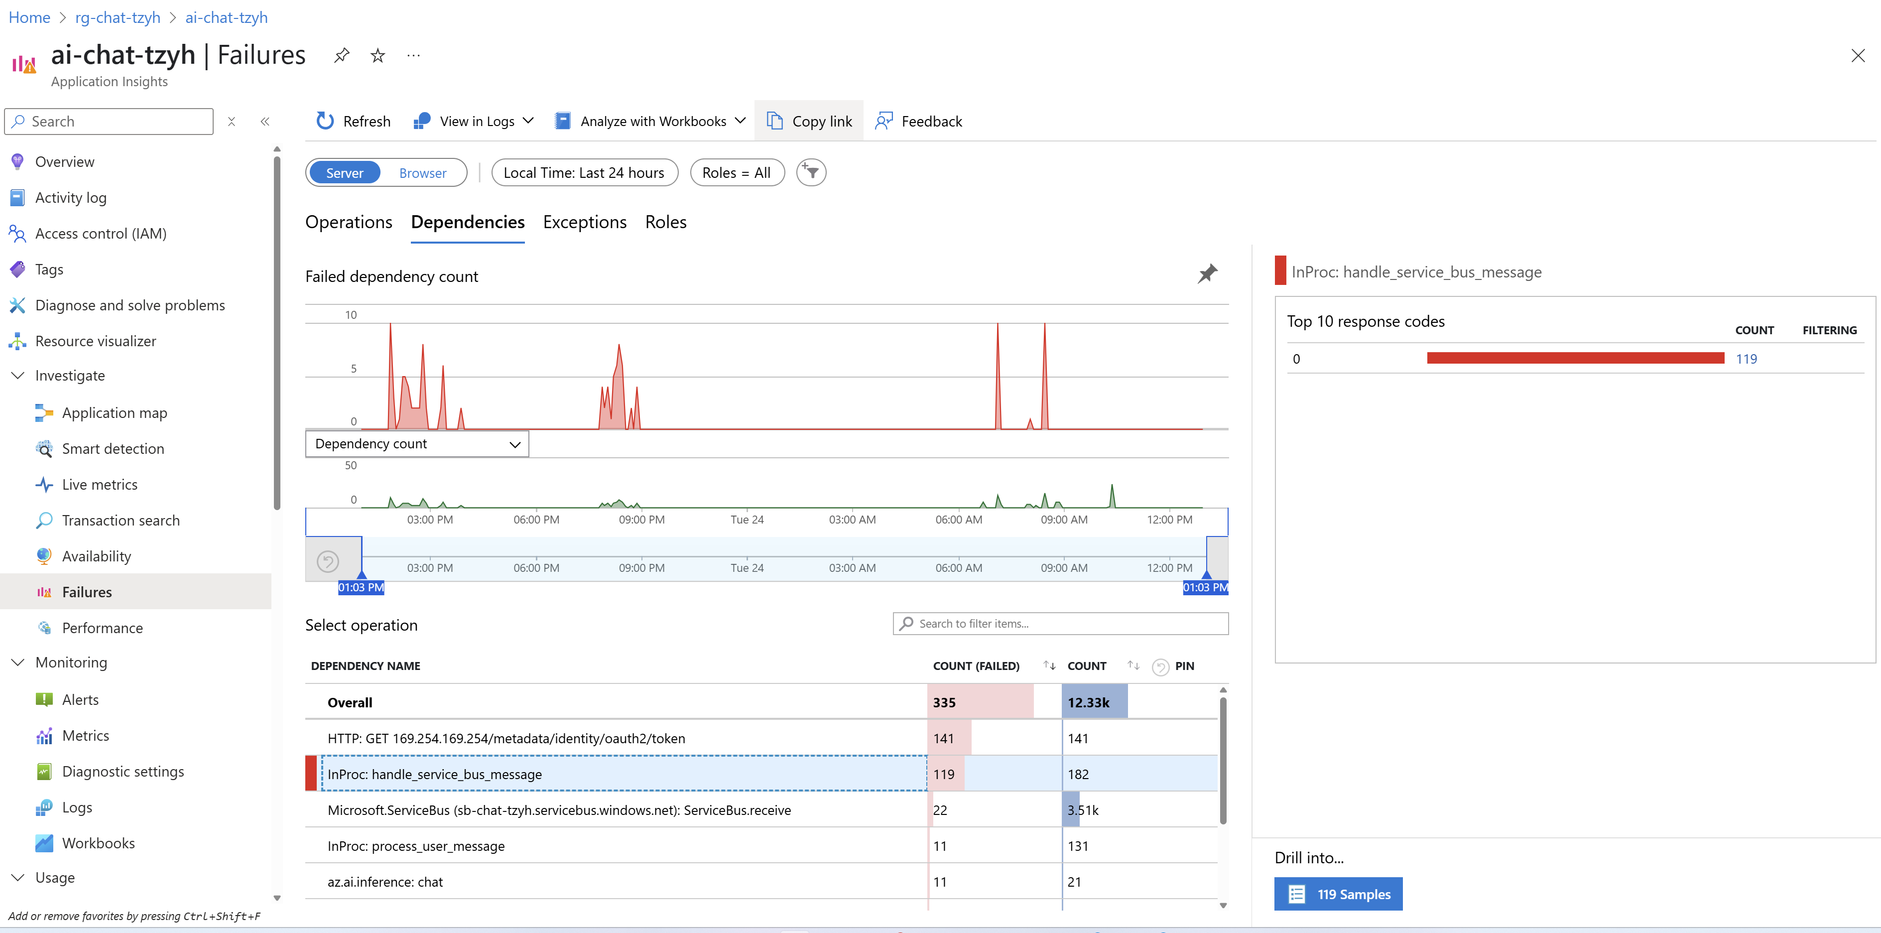Open the Tags page
The height and width of the screenshot is (933, 1881).
[x=49, y=269]
